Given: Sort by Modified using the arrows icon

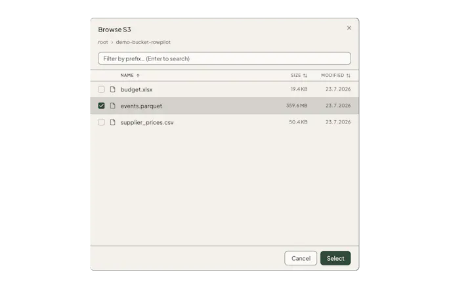Looking at the screenshot, I should click(x=348, y=76).
